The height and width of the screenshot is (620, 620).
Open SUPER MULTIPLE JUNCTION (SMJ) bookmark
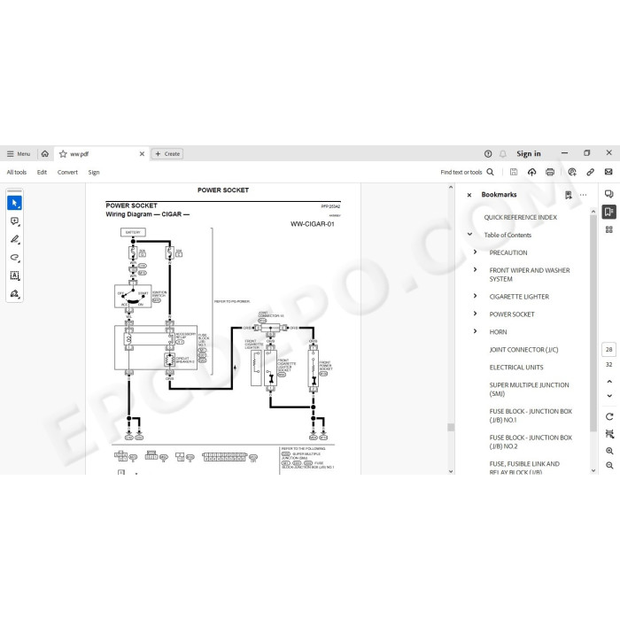pyautogui.click(x=529, y=389)
